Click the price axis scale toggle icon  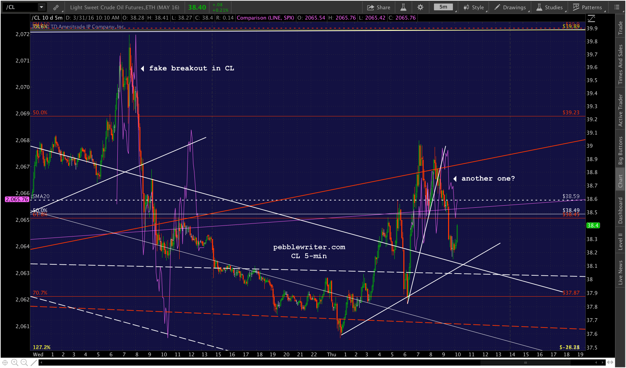pyautogui.click(x=591, y=18)
